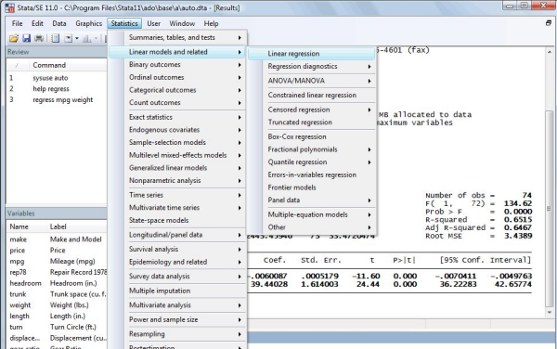Expand the Regression diagnostics submenu
Image resolution: width=557 pixels, height=349 pixels.
coord(311,67)
